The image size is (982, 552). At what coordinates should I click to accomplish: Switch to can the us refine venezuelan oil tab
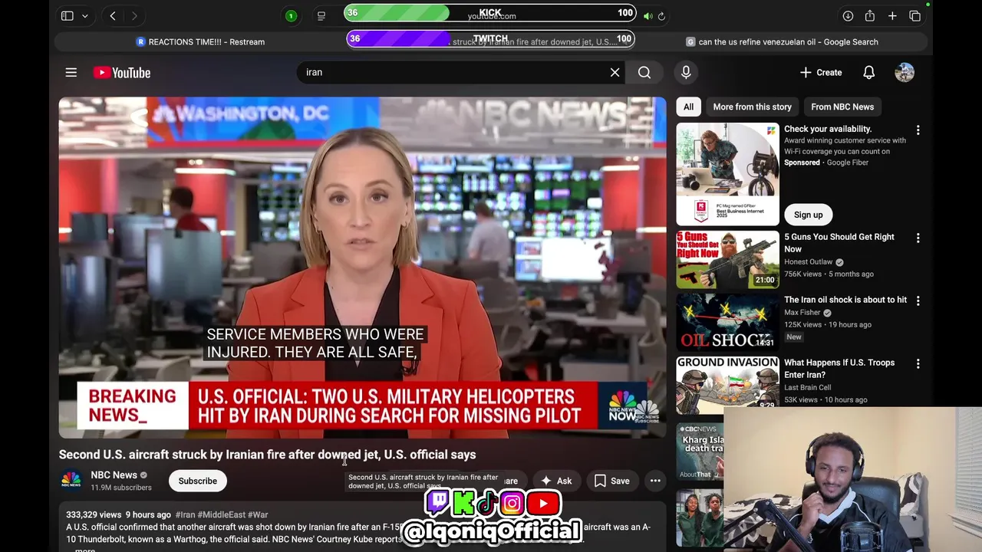pyautogui.click(x=783, y=42)
